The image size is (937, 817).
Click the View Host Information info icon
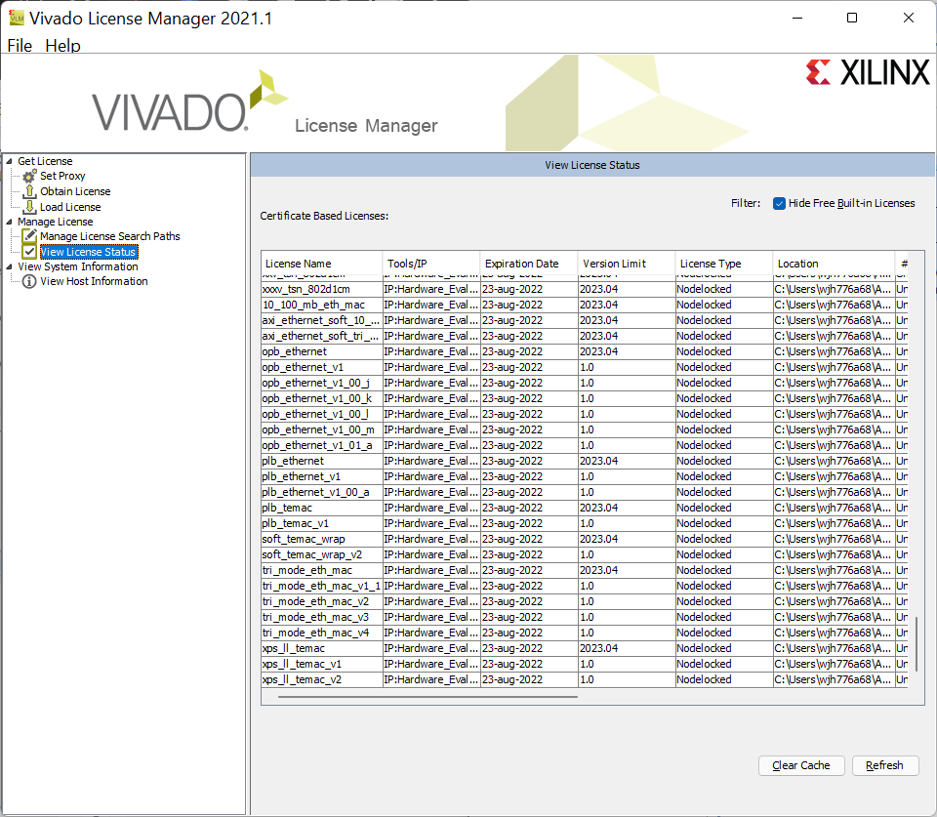[29, 281]
